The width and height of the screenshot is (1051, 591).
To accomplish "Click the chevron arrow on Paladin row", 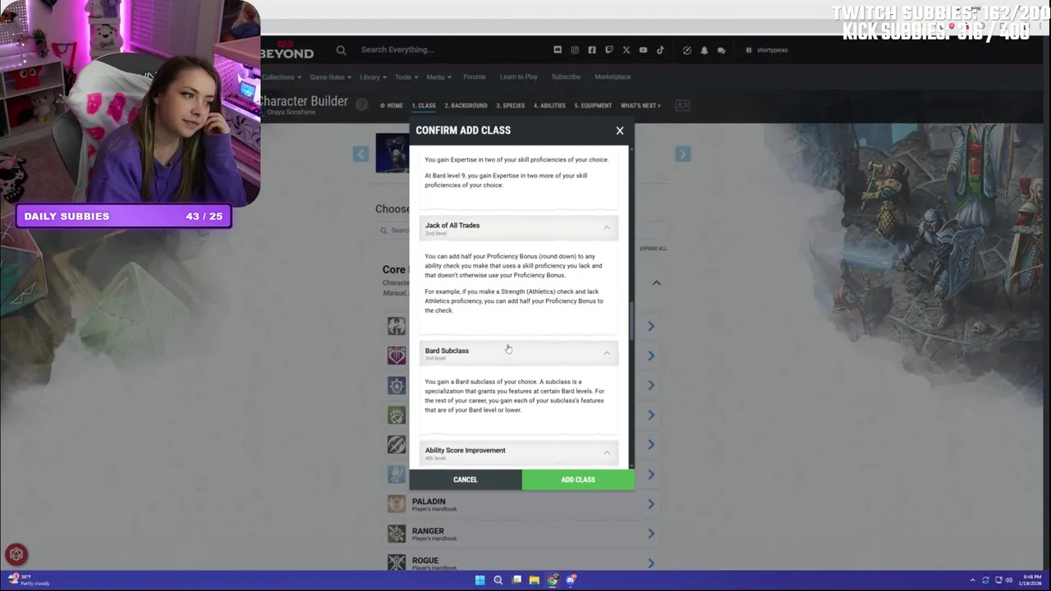I will 650,504.
